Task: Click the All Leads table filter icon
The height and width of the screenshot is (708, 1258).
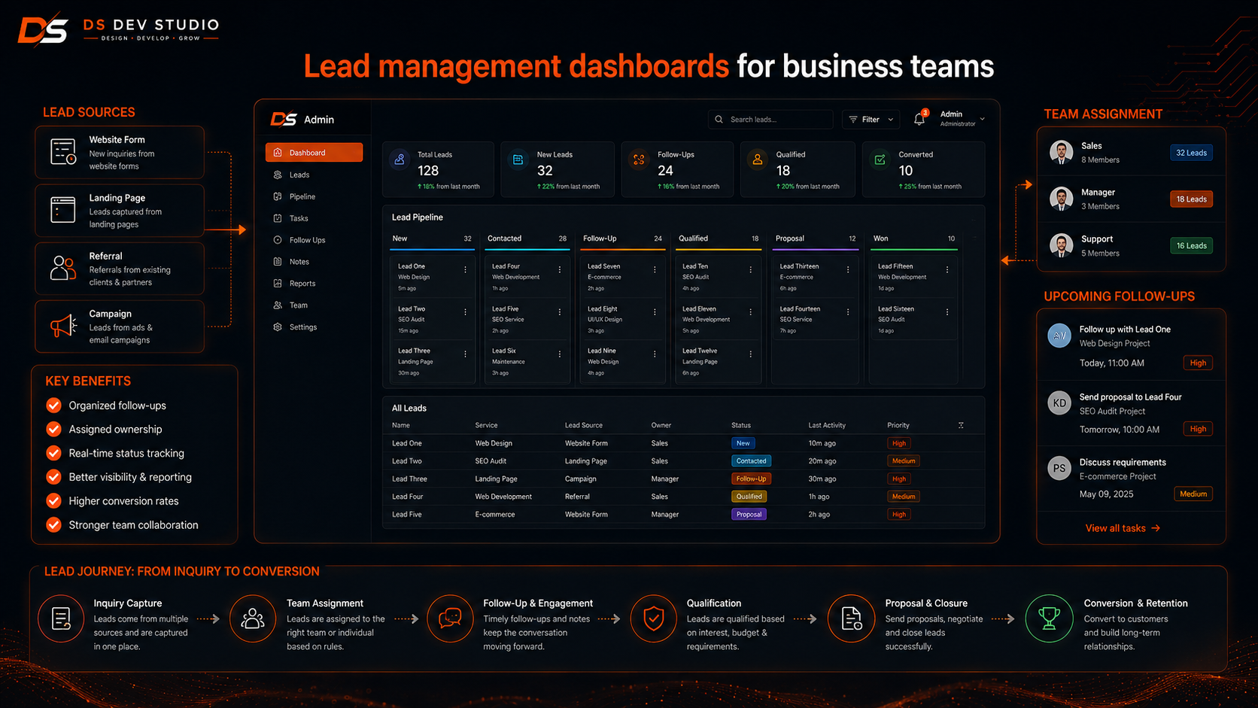Action: (961, 425)
